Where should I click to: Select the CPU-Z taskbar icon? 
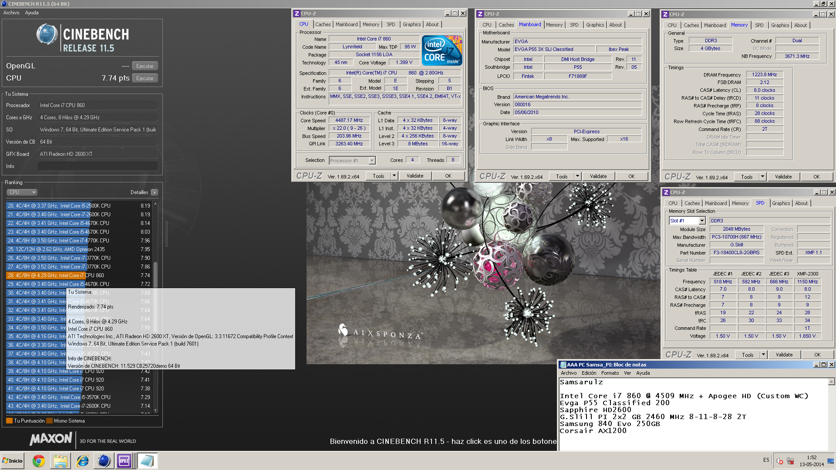coord(124,461)
